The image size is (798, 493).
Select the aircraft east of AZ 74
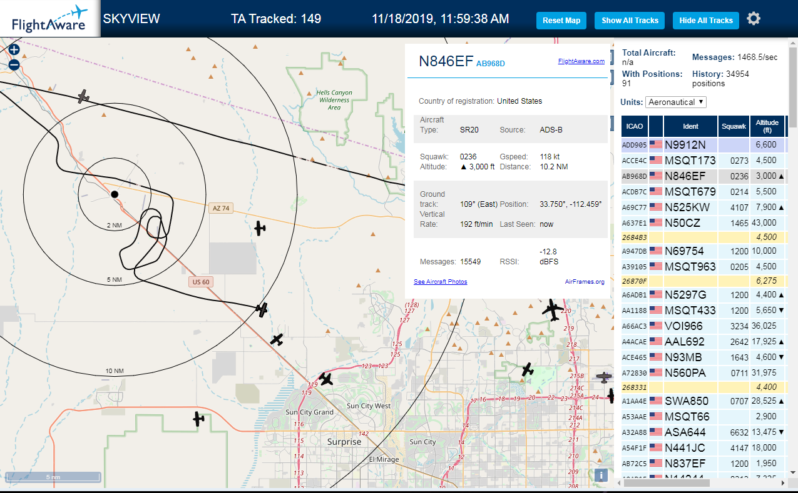(x=260, y=228)
